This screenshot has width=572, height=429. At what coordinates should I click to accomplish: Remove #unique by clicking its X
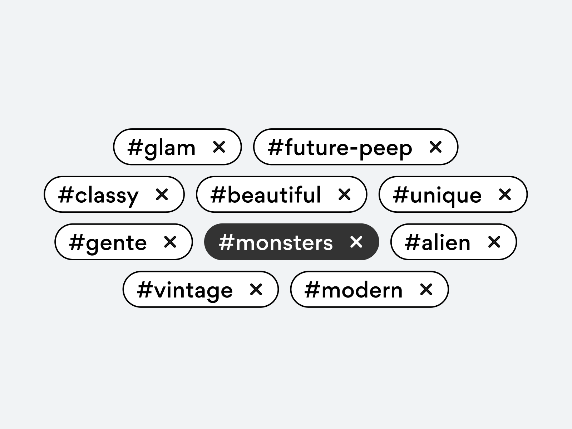click(x=506, y=195)
